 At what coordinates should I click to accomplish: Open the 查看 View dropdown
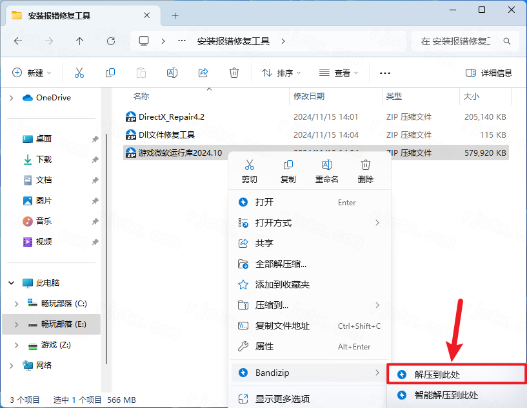(339, 73)
